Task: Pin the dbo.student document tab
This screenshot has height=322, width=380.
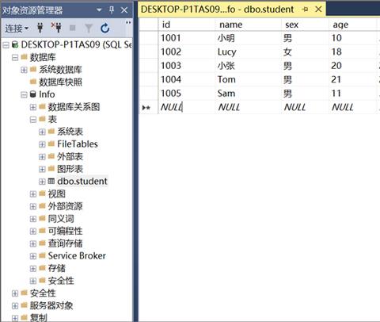Action: 305,10
